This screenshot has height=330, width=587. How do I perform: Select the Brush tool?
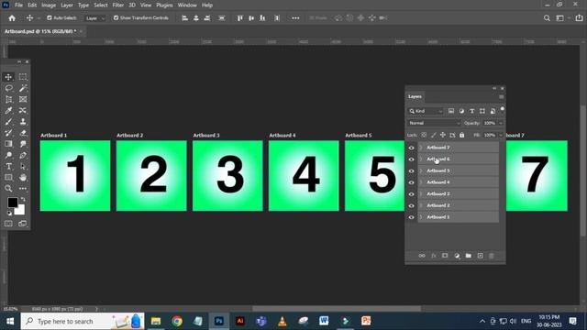tap(8, 122)
